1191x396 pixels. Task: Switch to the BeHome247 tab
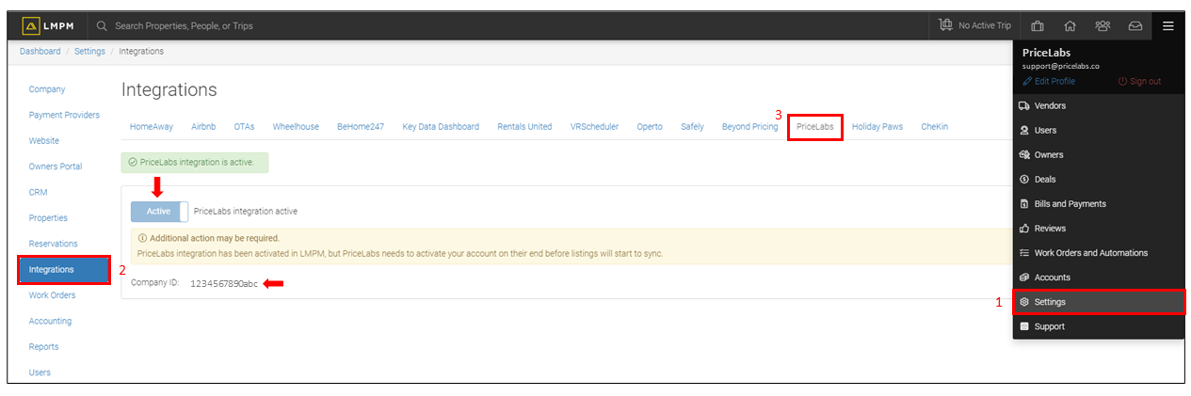[361, 126]
